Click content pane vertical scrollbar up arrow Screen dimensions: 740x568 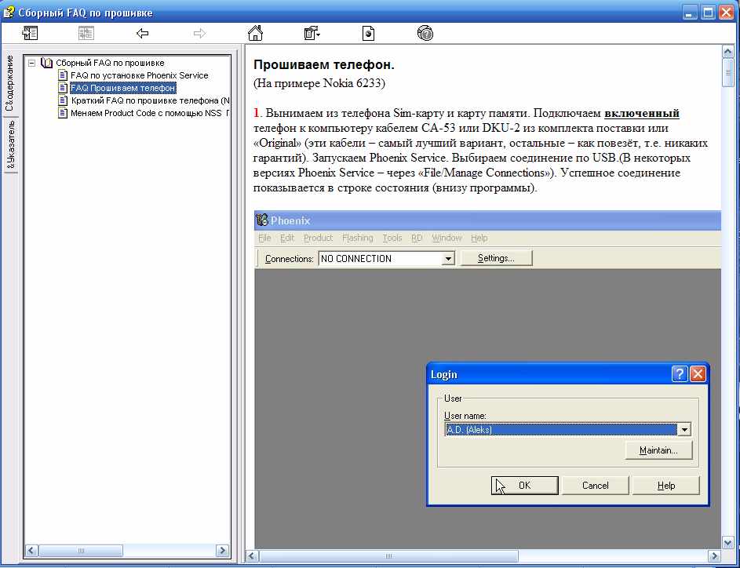click(x=727, y=52)
